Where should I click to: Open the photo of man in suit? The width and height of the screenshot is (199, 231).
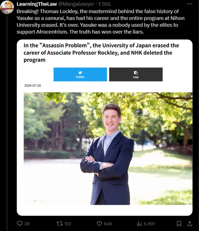click(108, 148)
